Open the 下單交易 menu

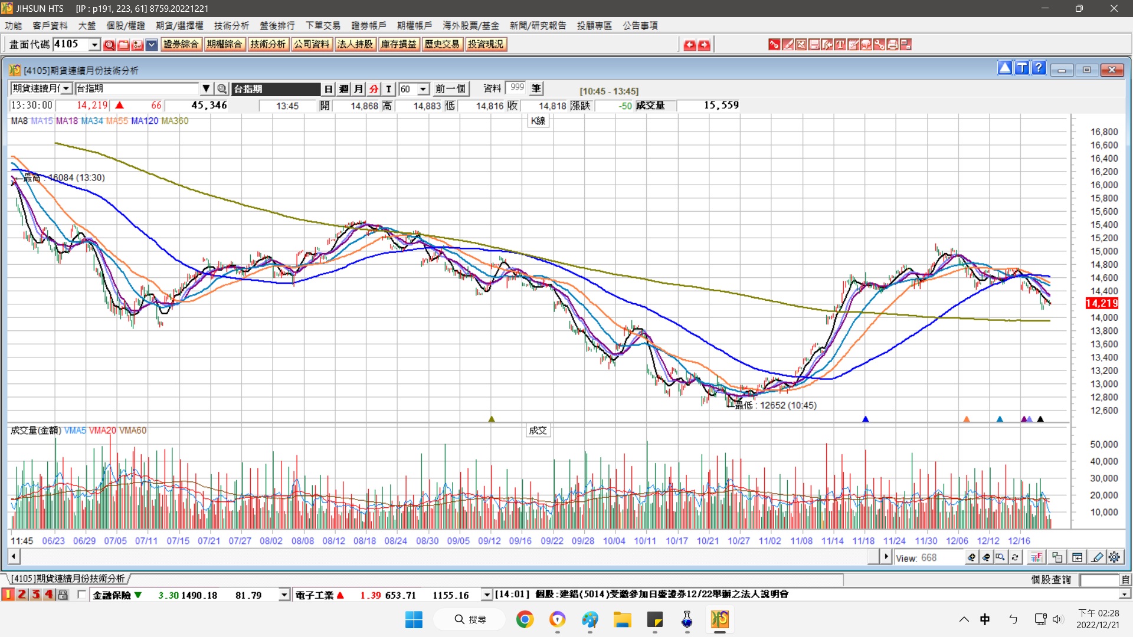[x=323, y=25]
